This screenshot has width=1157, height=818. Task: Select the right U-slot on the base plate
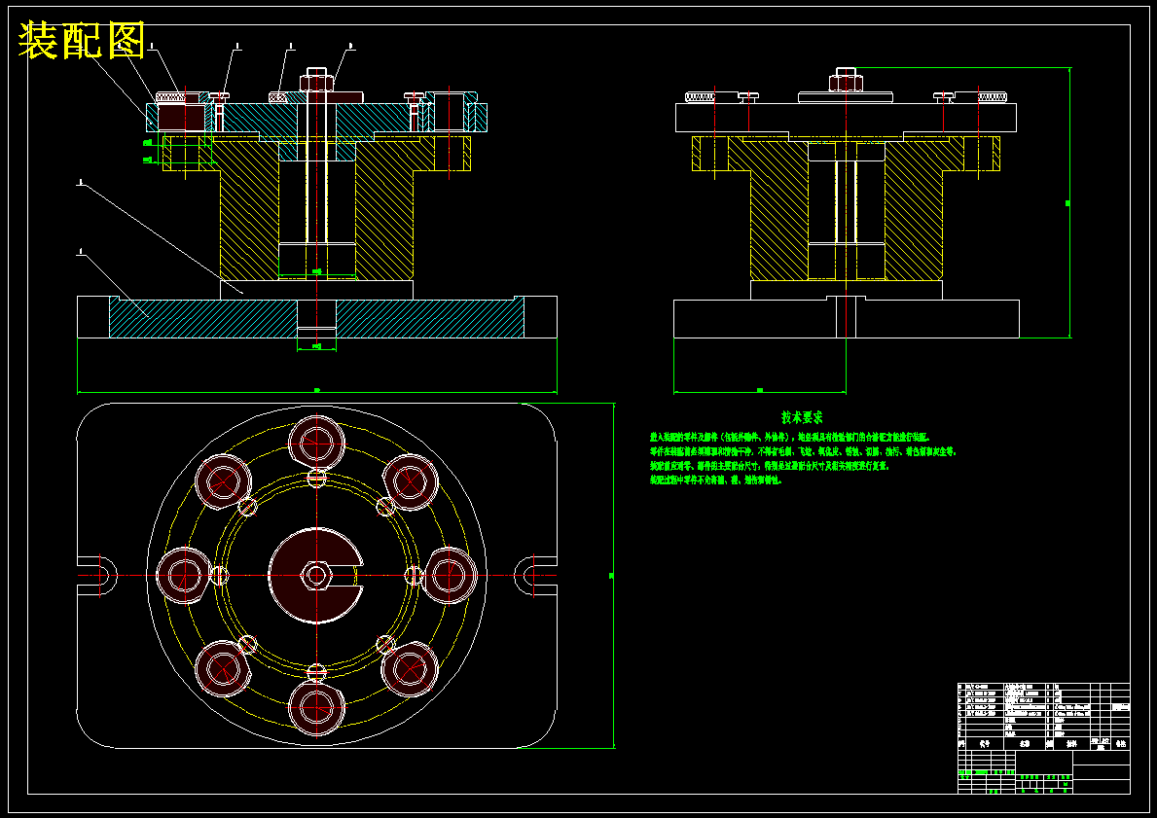tap(536, 576)
